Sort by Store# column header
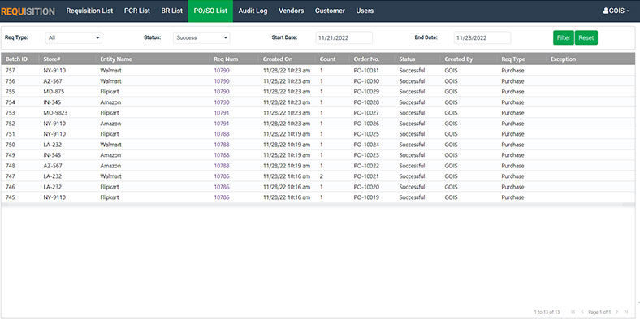Image resolution: width=640 pixels, height=321 pixels. click(52, 59)
